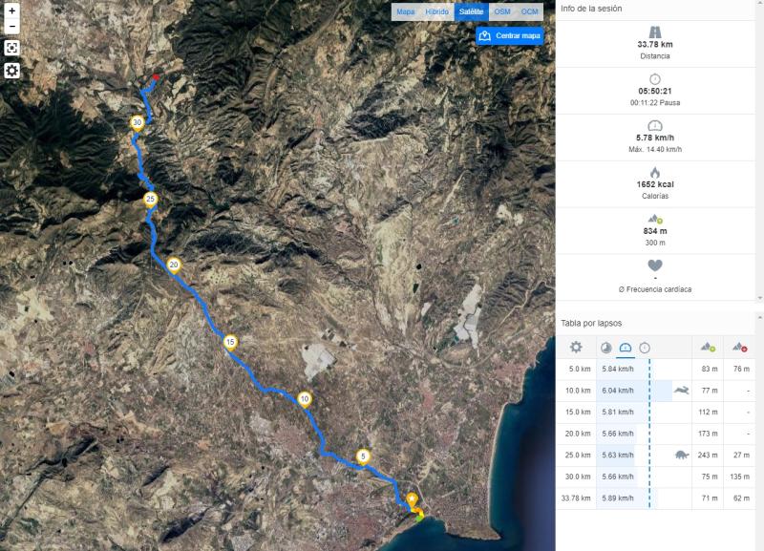
Task: Click elevation loss column header icon
Action: [740, 348]
